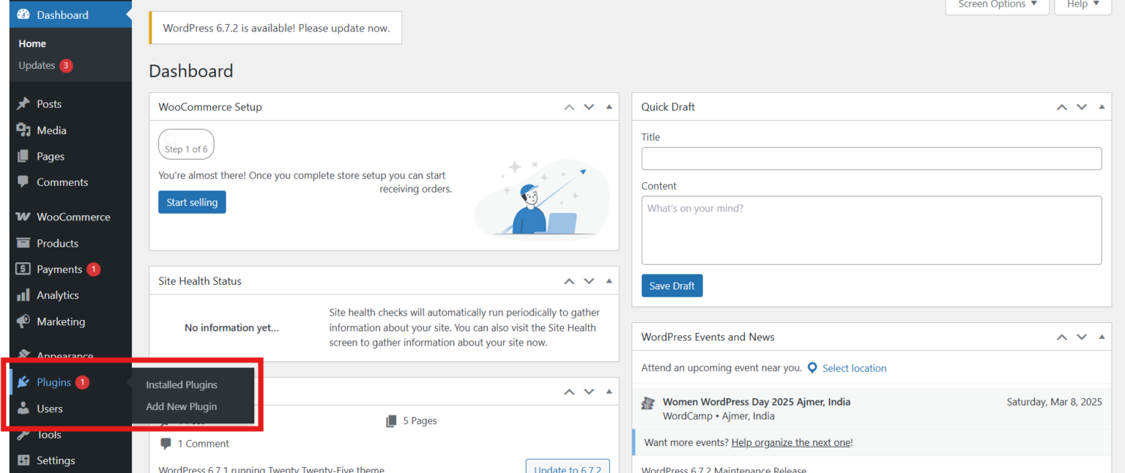Screen dimensions: 1125x473
Task: Click inside the Quick Draft Title field
Action: 871,158
